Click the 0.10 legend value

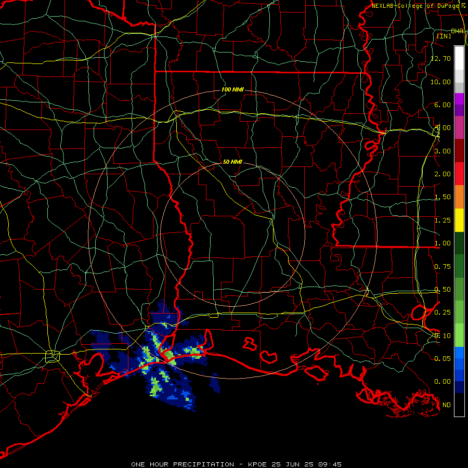[x=443, y=336]
